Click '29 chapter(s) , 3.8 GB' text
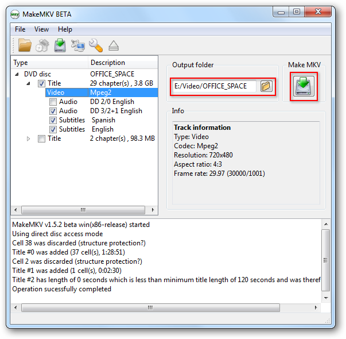 click(x=122, y=83)
